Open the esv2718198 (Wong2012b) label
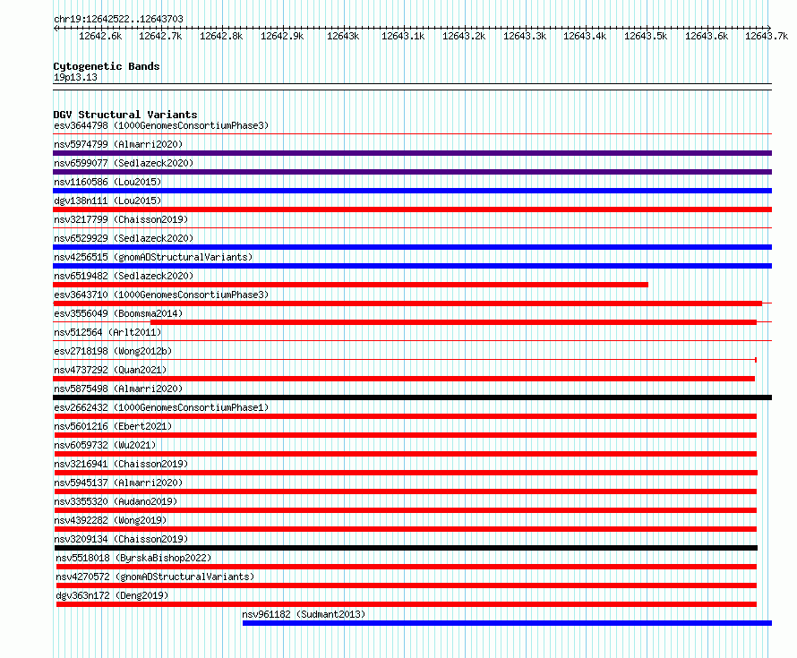797x658 pixels. [113, 351]
